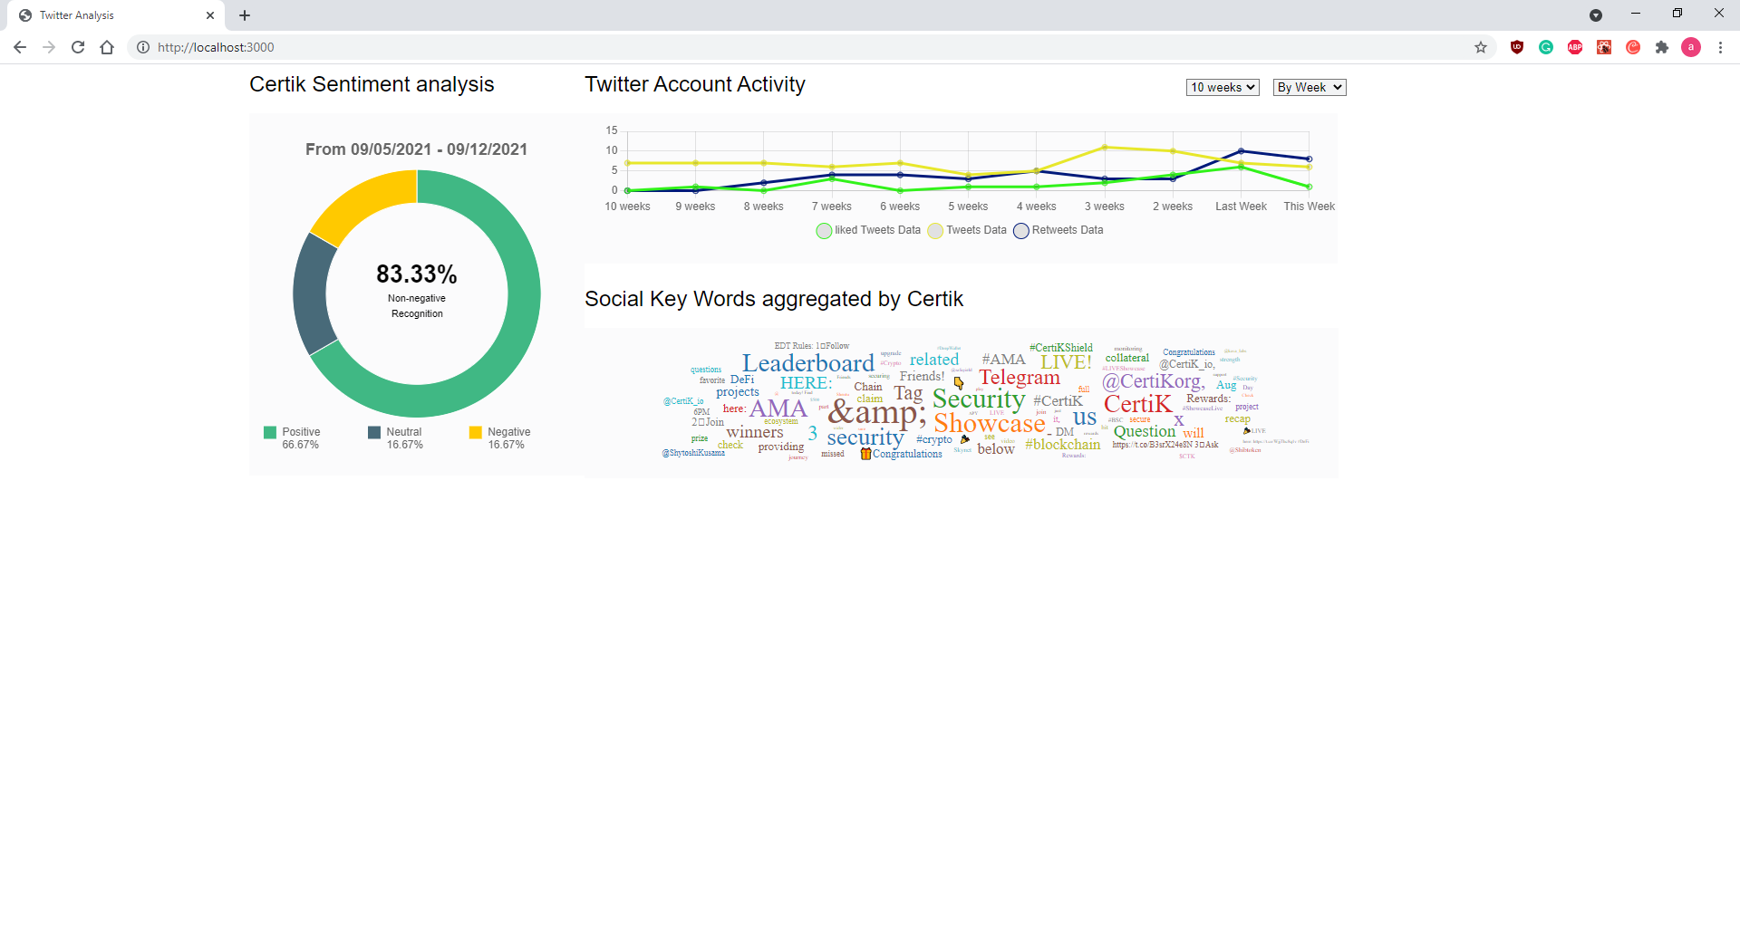Click the browser profile avatar icon
The height and width of the screenshot is (942, 1740).
point(1691,47)
